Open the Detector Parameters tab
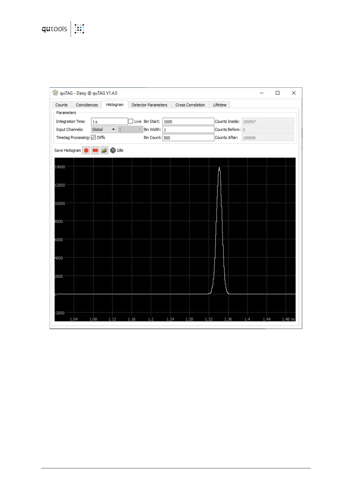 [x=149, y=105]
